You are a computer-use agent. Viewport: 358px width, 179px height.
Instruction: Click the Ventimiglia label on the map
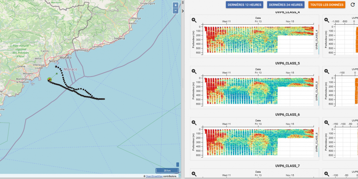point(81,50)
